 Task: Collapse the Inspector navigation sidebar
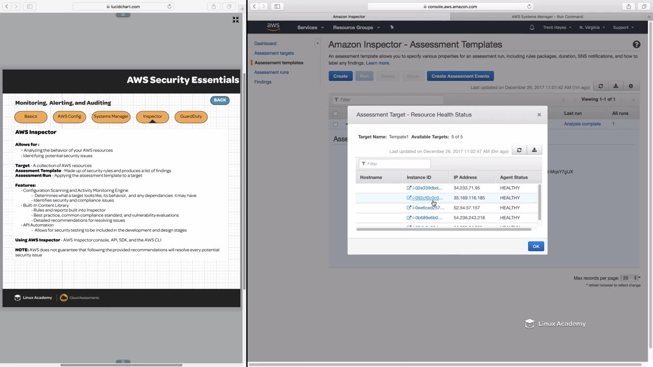[317, 43]
